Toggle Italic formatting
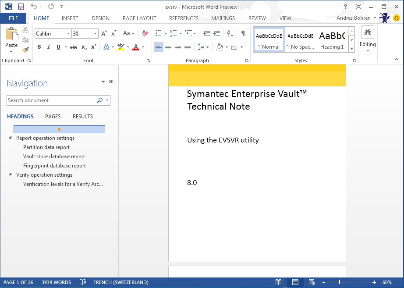This screenshot has height=288, width=404. 49,47
